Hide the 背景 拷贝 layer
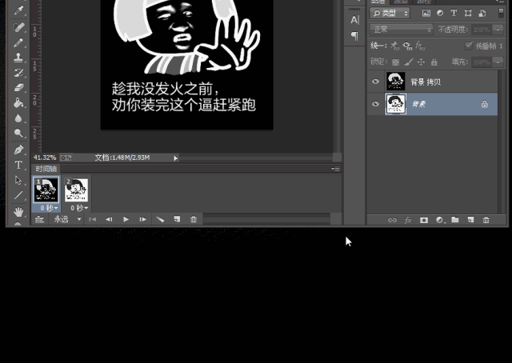512x363 pixels. point(375,82)
